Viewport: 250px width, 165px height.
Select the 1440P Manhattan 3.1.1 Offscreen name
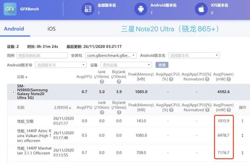coord(34,151)
